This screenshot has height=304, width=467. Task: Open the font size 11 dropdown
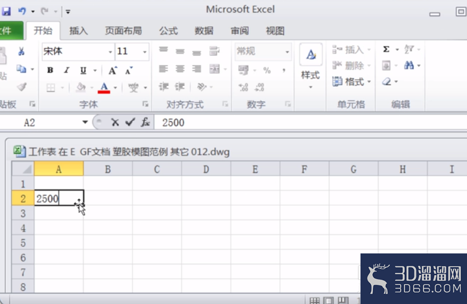[x=145, y=52]
